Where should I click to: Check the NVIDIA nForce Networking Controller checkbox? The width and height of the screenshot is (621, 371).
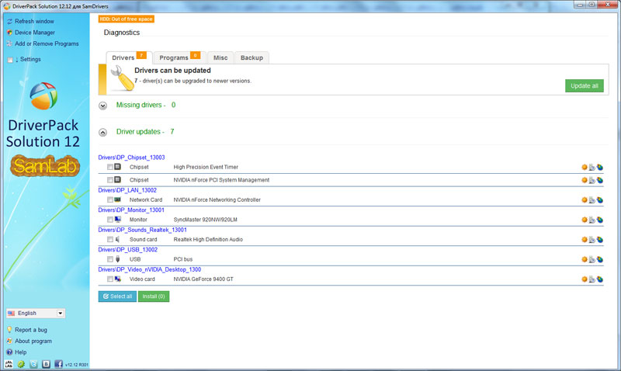[110, 199]
